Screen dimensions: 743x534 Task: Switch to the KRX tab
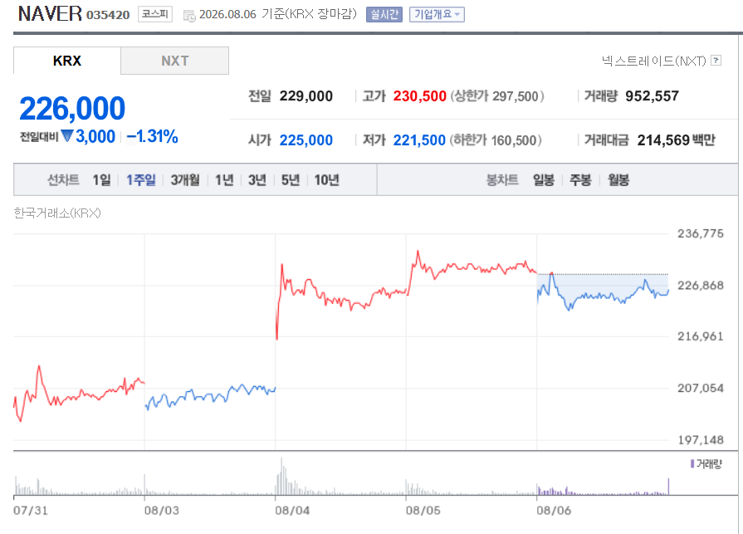tap(67, 61)
